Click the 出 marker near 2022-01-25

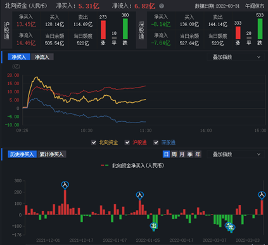pyautogui.click(x=154, y=227)
